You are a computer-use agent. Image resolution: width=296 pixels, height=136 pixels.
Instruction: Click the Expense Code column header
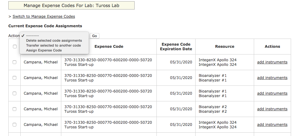click(x=109, y=47)
